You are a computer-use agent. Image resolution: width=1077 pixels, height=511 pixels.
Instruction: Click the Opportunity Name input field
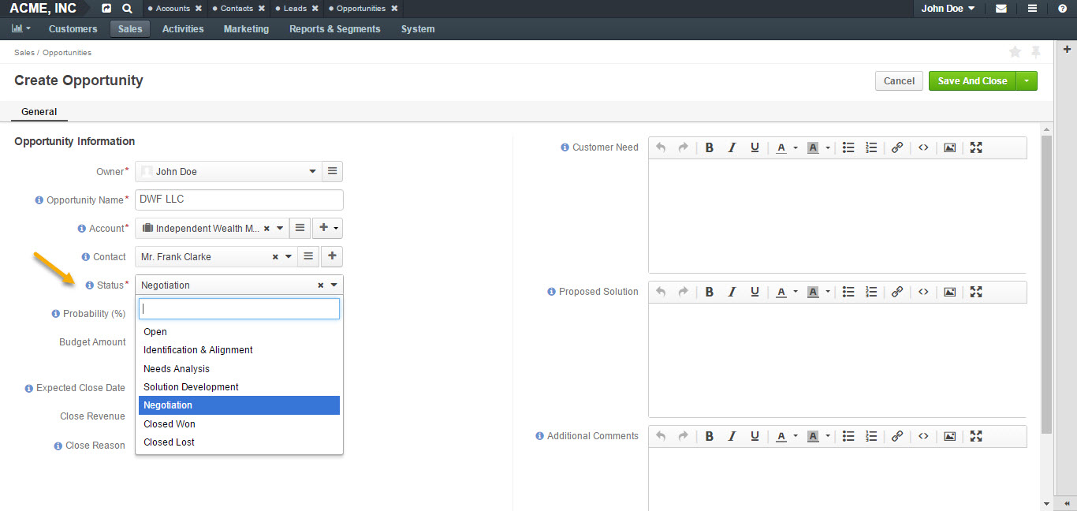point(240,200)
